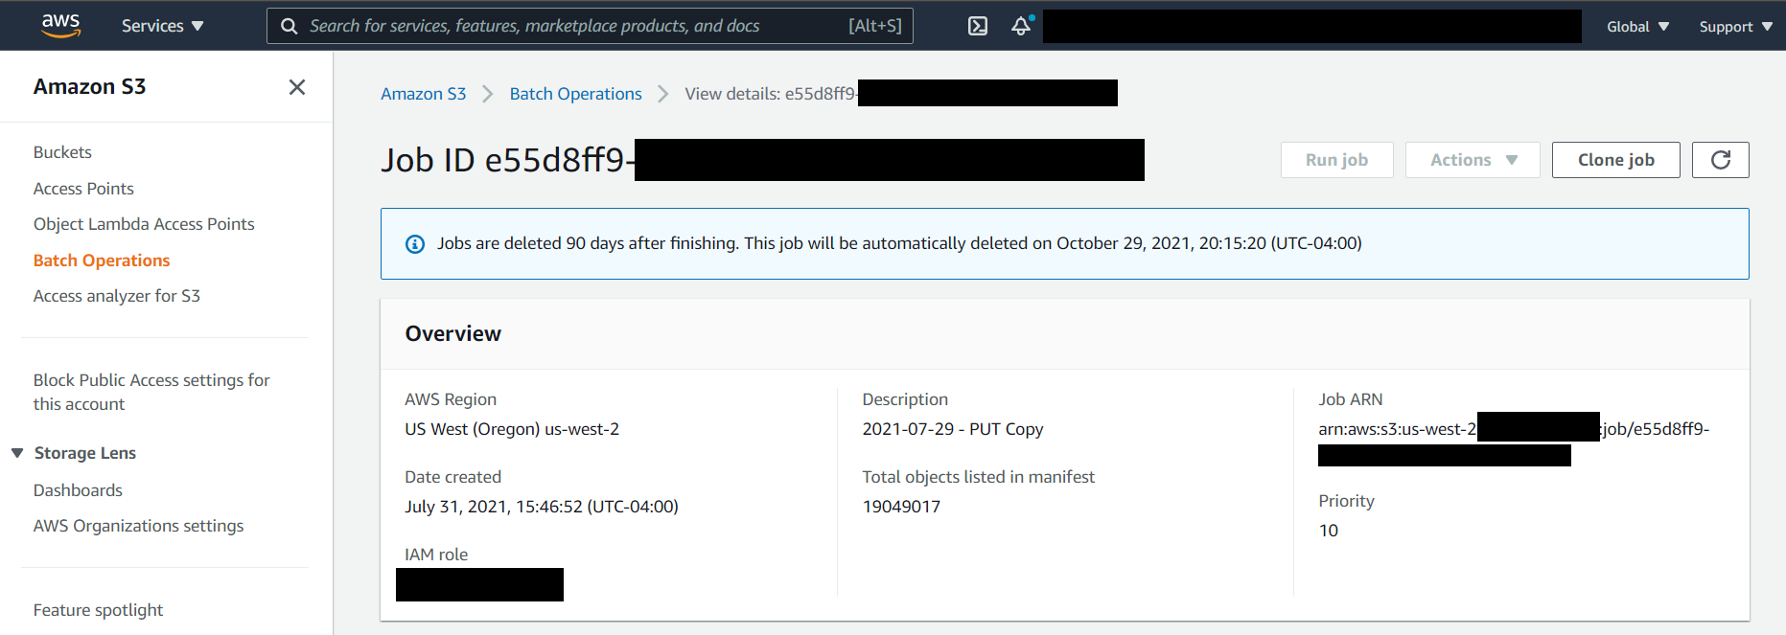Open the Actions dropdown menu
The image size is (1786, 635).
click(1472, 159)
